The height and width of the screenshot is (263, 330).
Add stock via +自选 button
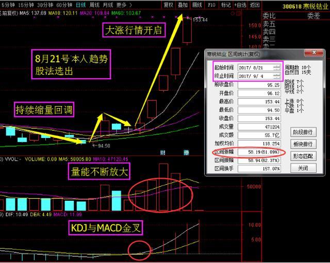[x=240, y=4]
